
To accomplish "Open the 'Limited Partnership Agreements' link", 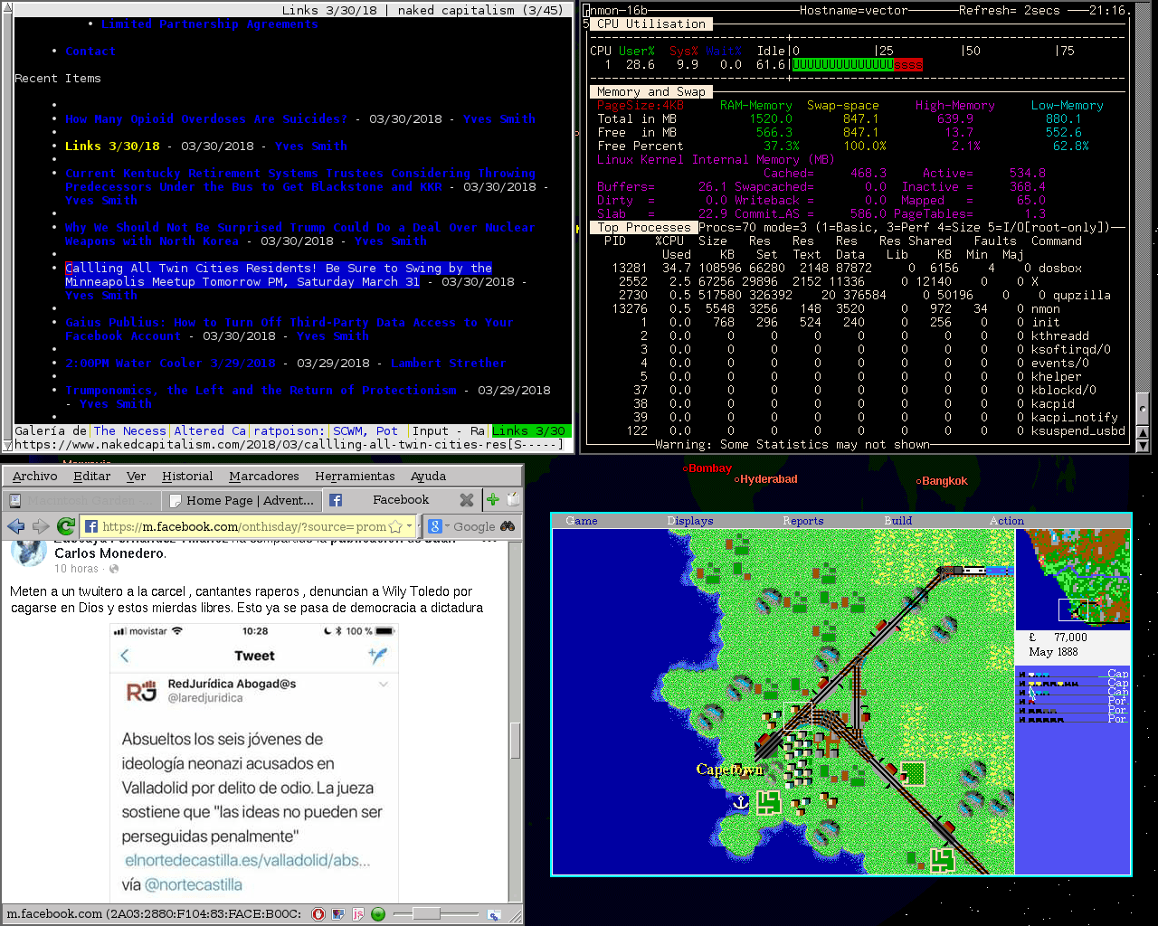I will [210, 24].
